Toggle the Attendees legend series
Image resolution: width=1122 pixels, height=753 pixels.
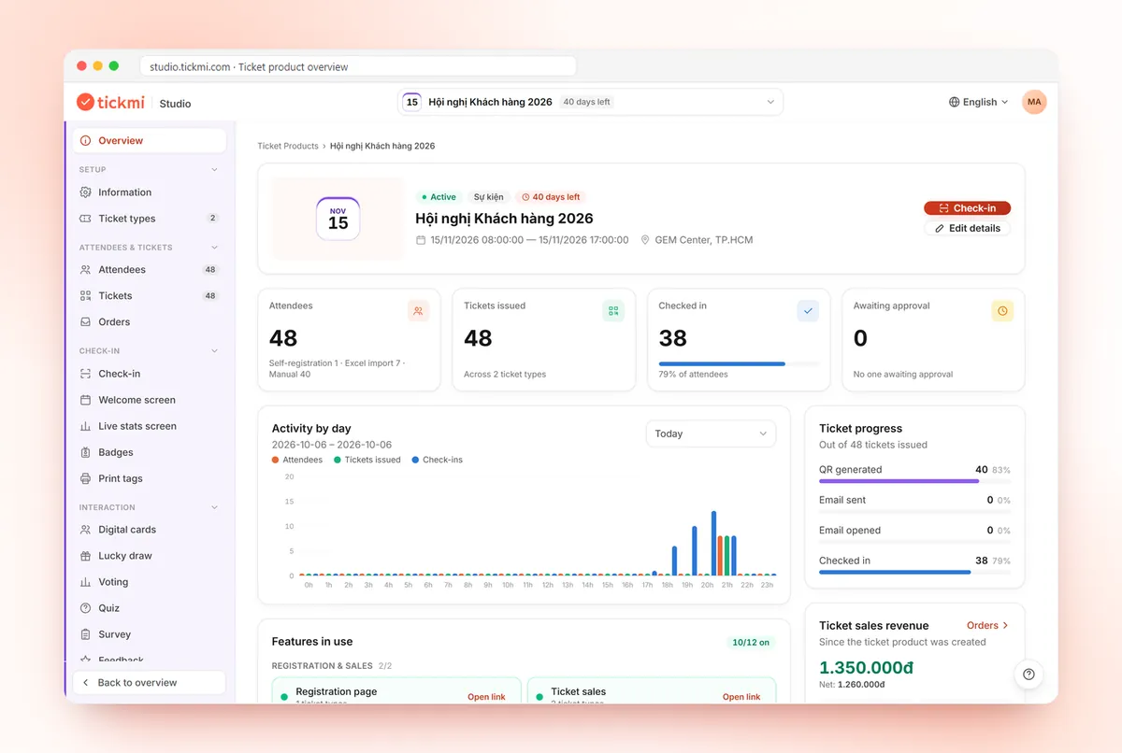(x=297, y=460)
